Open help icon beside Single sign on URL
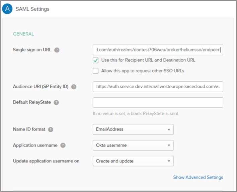The width and height of the screenshot is (237, 192). click(x=57, y=50)
